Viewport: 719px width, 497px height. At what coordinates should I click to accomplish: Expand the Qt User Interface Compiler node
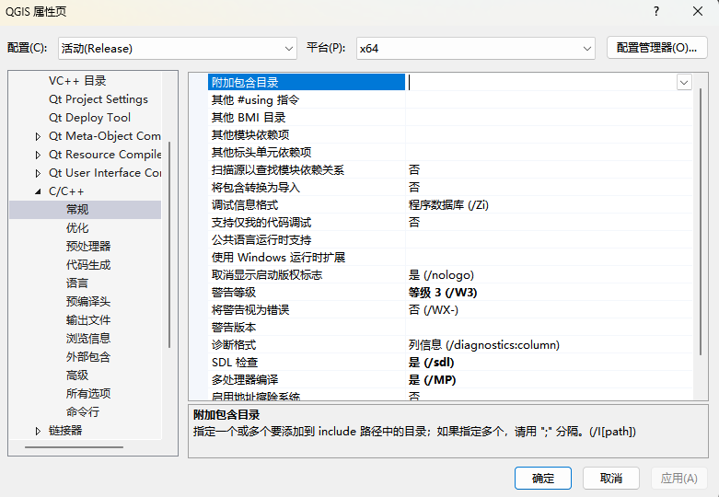coord(38,173)
